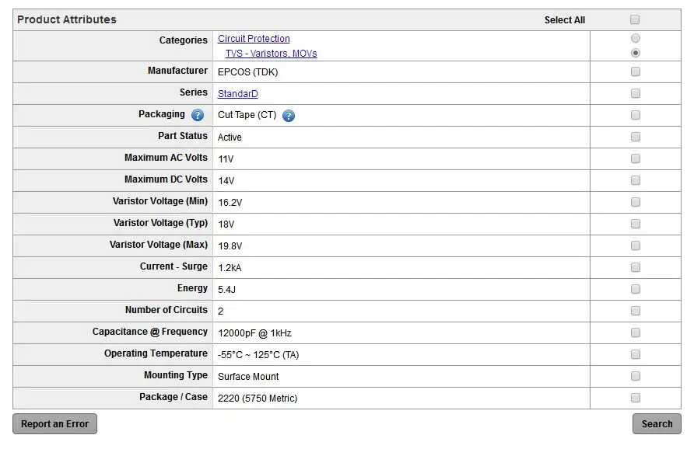The width and height of the screenshot is (694, 449).
Task: Click the 18V varistor typ value
Action: tap(226, 224)
